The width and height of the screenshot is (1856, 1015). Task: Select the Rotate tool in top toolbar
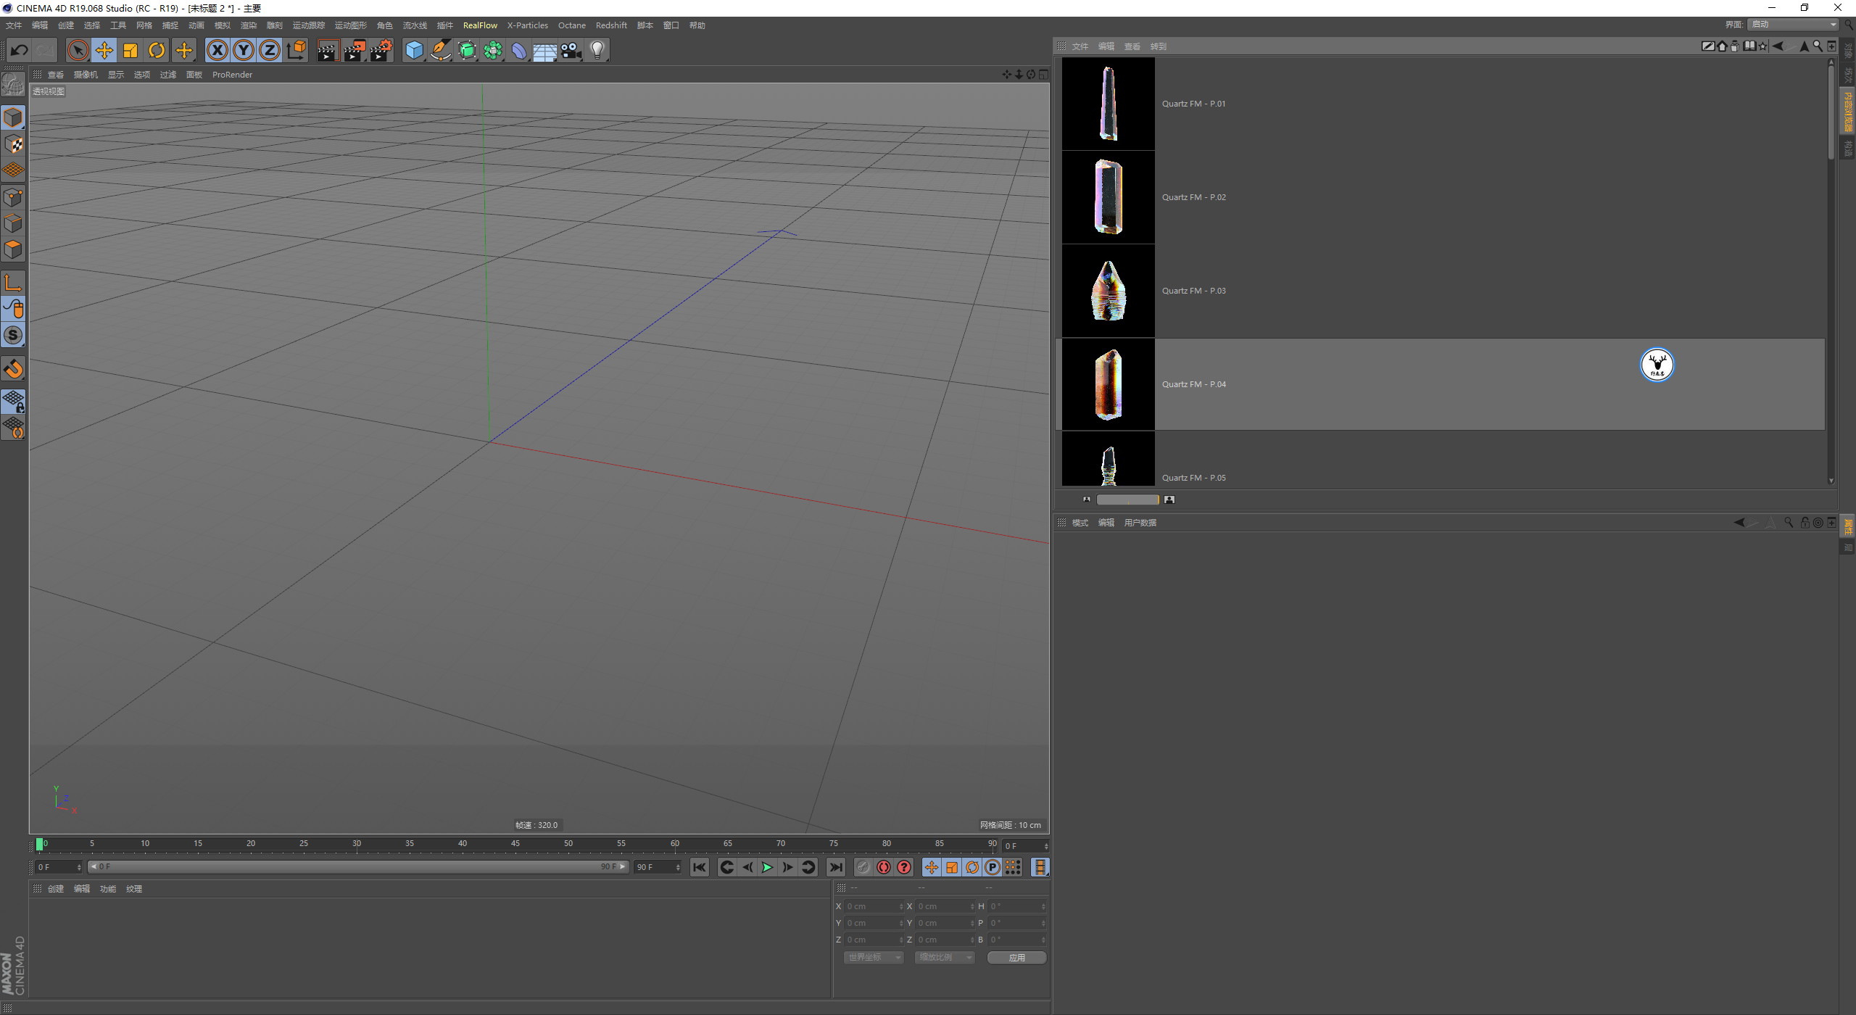pos(157,50)
